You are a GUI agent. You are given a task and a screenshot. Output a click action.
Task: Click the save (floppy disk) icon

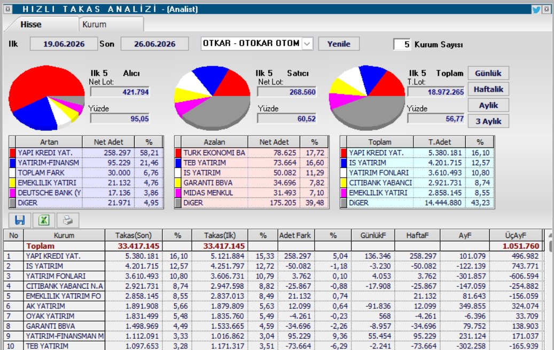(x=19, y=220)
